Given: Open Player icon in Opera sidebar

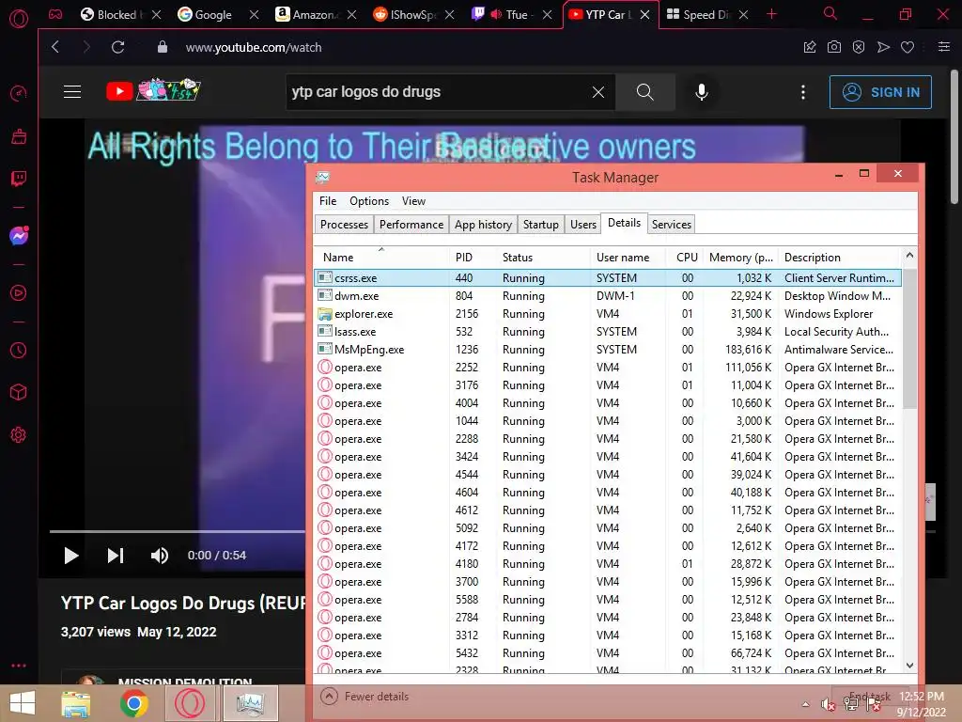Looking at the screenshot, I should (19, 293).
